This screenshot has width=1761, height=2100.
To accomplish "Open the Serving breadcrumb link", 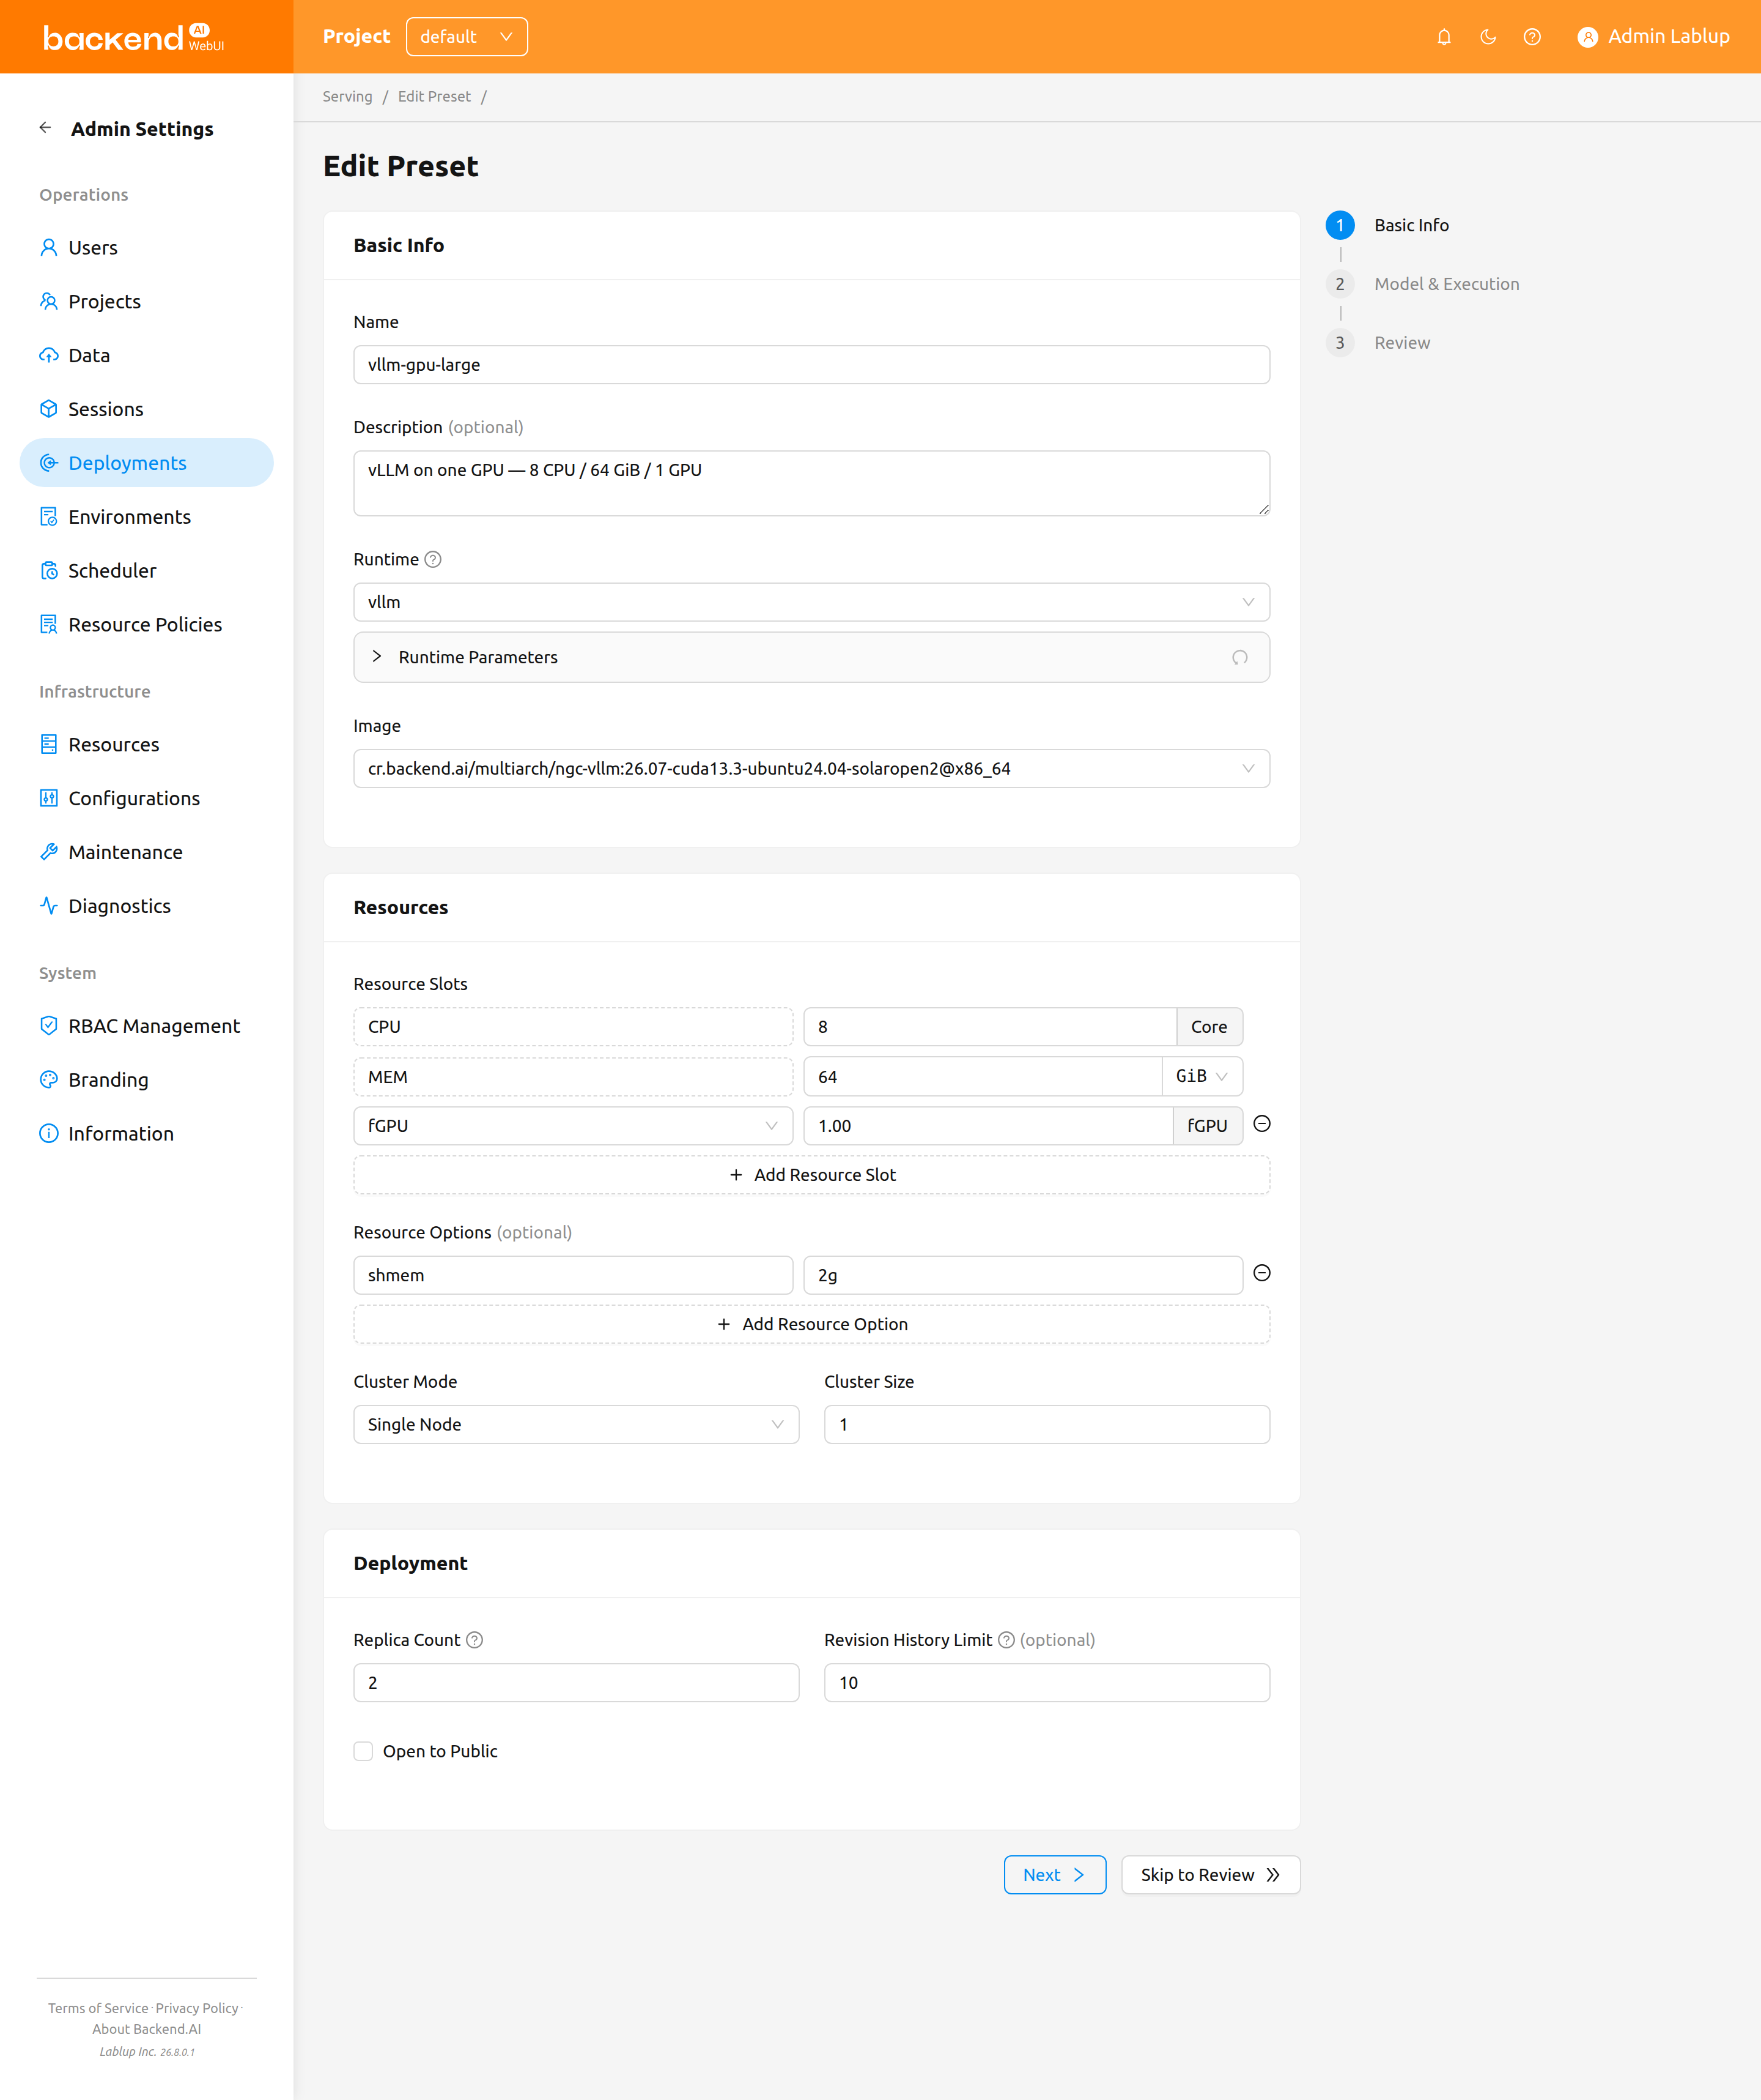I will click(347, 97).
